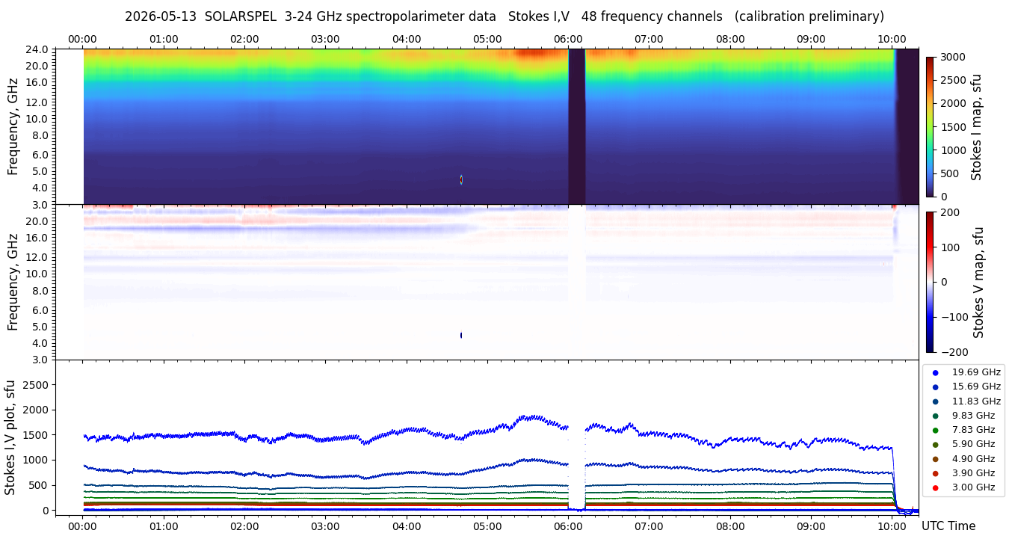The image size is (1009, 542).
Task: Click the Stokes I map colorbar
Action: pyautogui.click(x=930, y=126)
